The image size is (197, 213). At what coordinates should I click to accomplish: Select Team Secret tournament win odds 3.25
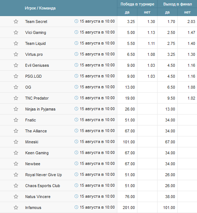[x=127, y=22]
